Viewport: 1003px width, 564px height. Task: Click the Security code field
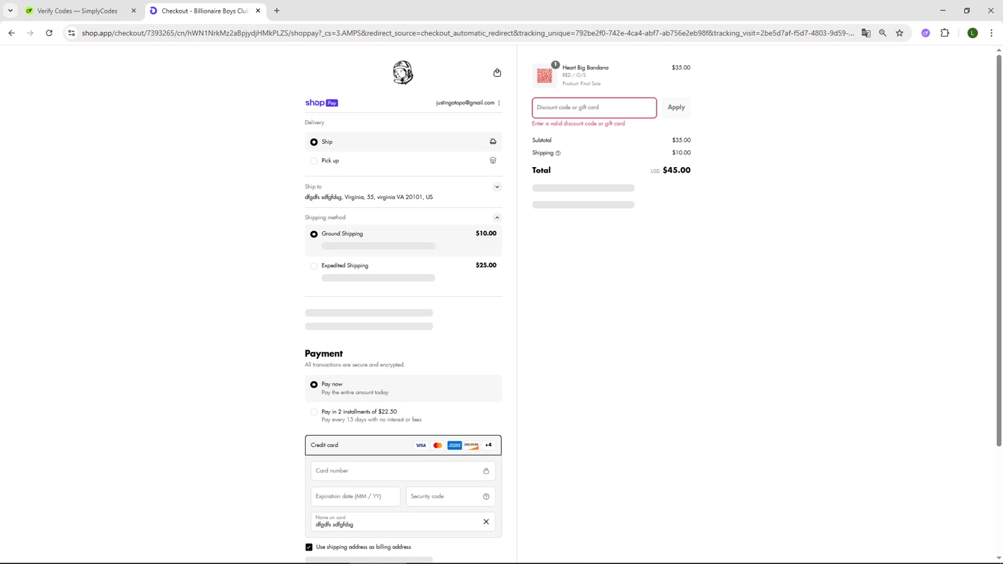[x=451, y=497]
